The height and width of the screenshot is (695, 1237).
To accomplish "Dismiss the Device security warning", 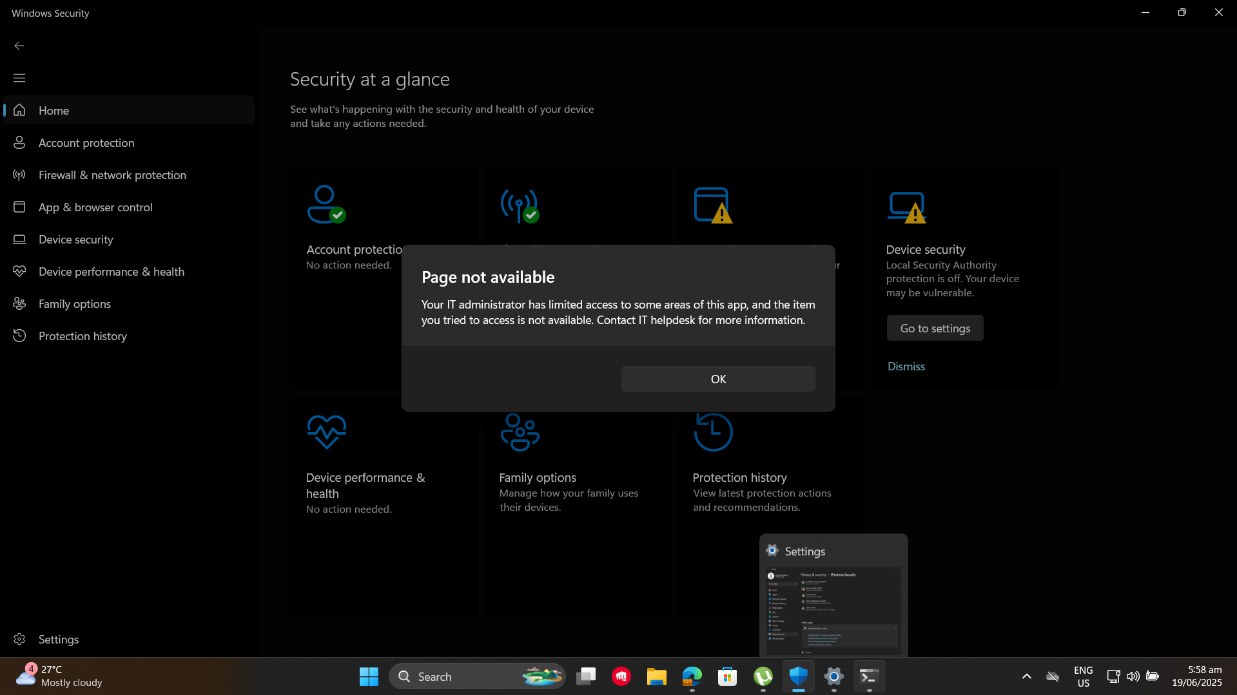I will click(906, 366).
